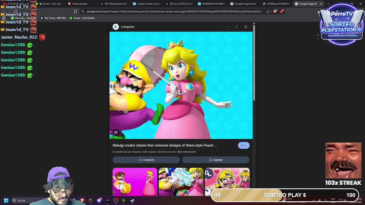Screen dimensions: 365x205
Task: Go to next image with right chevron
Action: tap(228, 27)
